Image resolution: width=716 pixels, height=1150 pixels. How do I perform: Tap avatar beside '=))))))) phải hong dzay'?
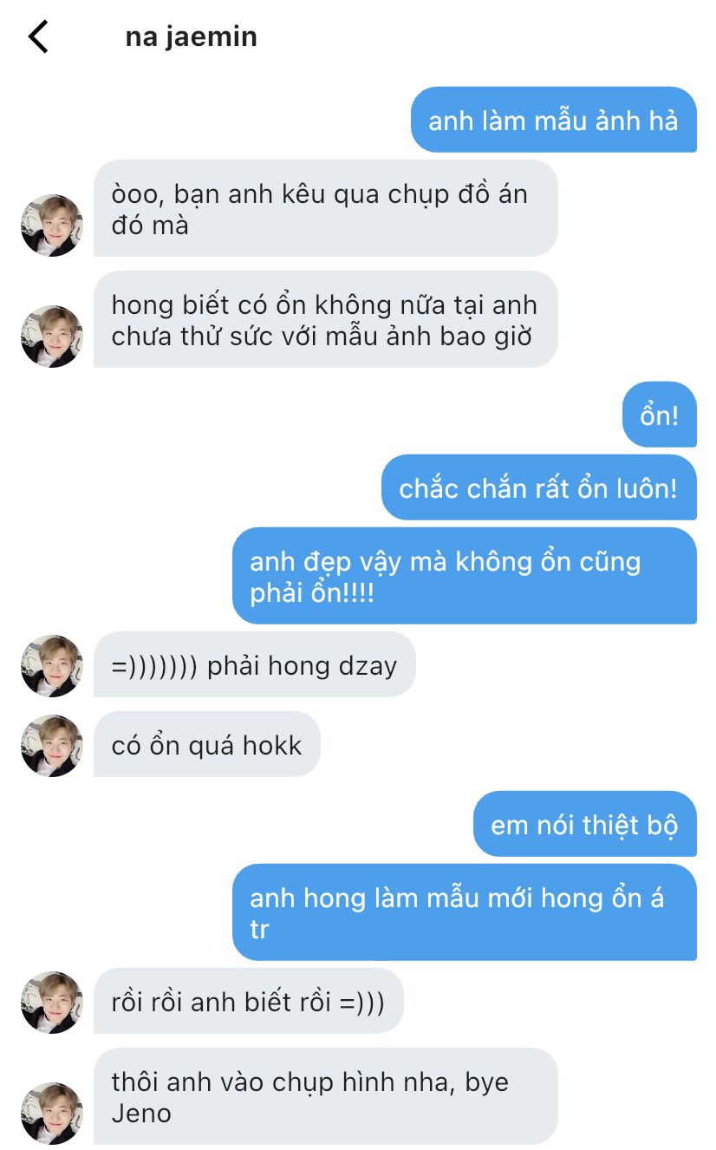point(52,666)
